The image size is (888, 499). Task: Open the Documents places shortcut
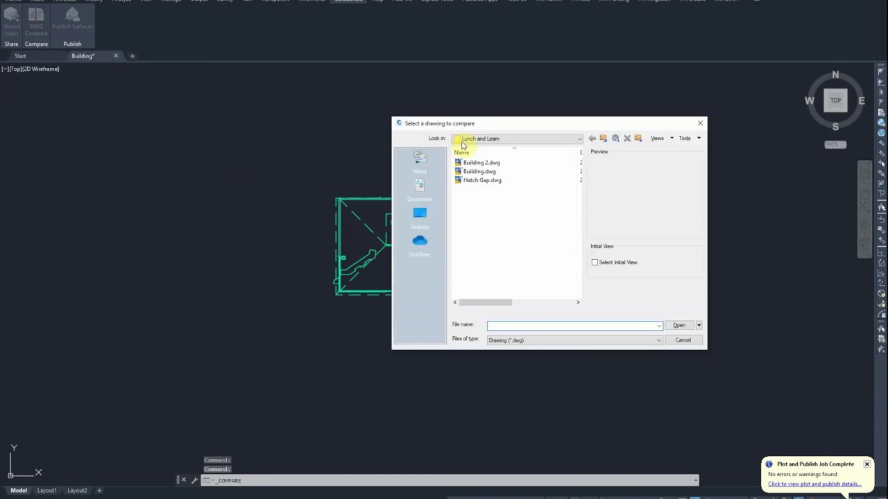pyautogui.click(x=420, y=190)
